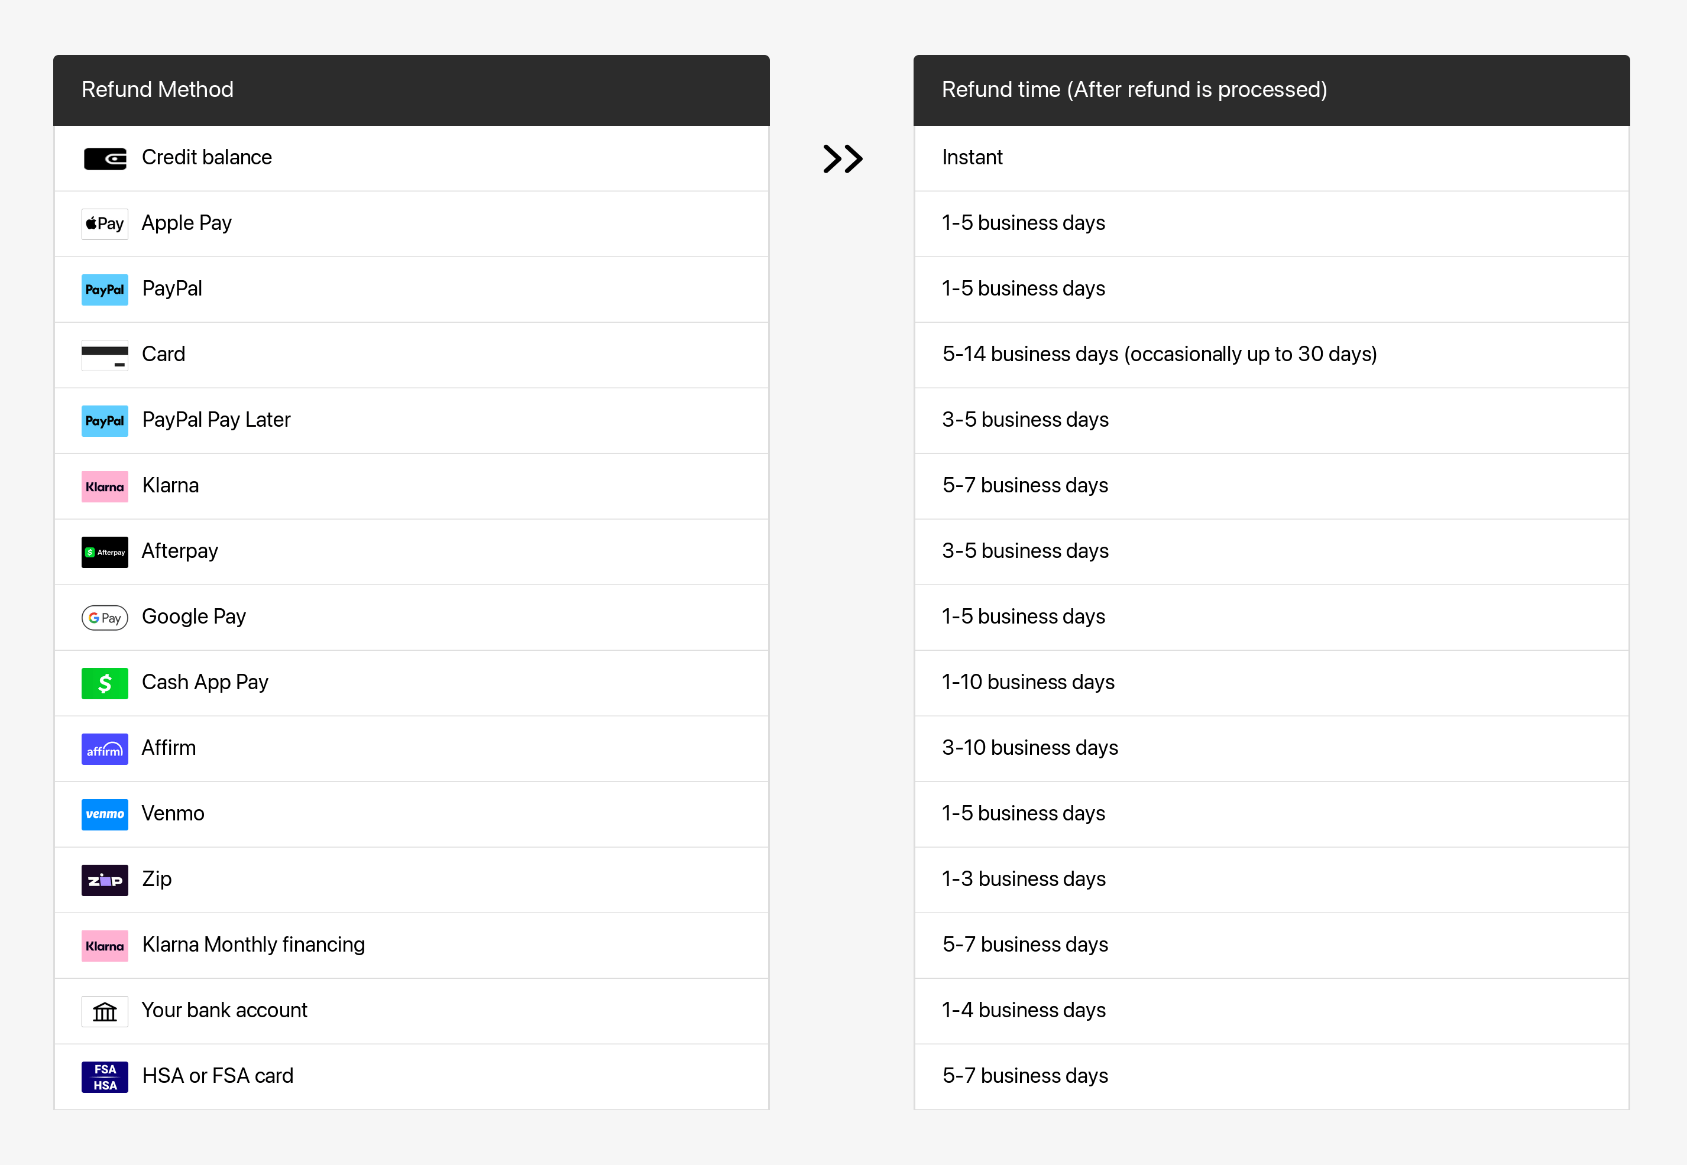
Task: Select the PayPal Pay Later label
Action: [216, 420]
